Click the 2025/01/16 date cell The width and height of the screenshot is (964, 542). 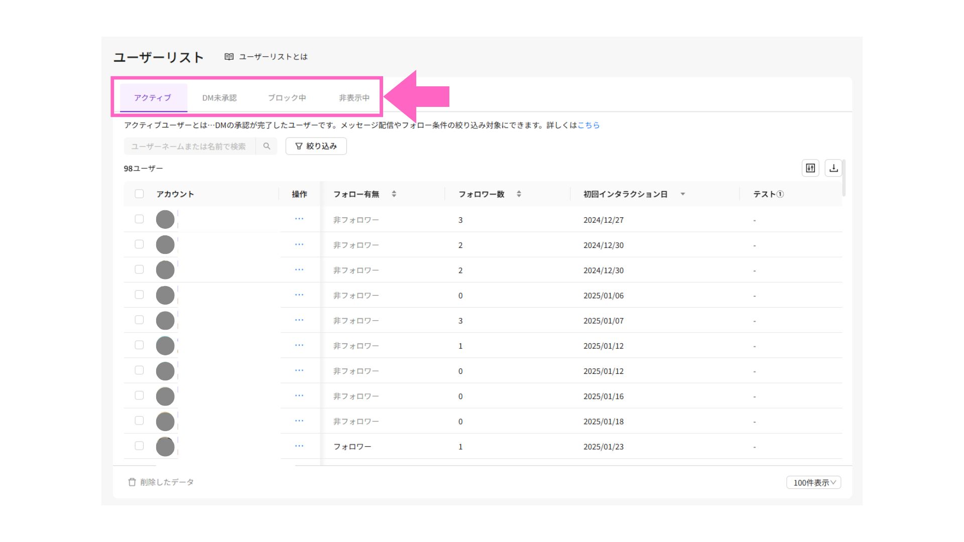point(604,396)
